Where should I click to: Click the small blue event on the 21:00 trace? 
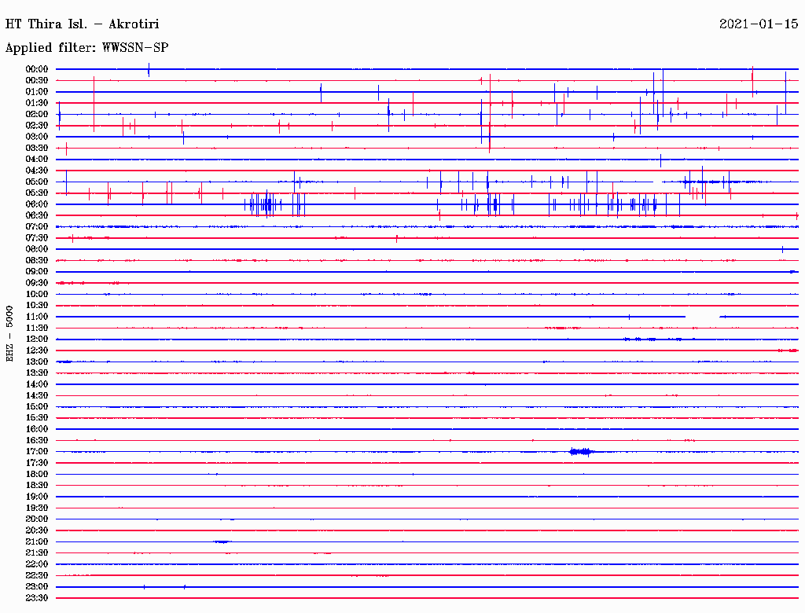coord(222,542)
